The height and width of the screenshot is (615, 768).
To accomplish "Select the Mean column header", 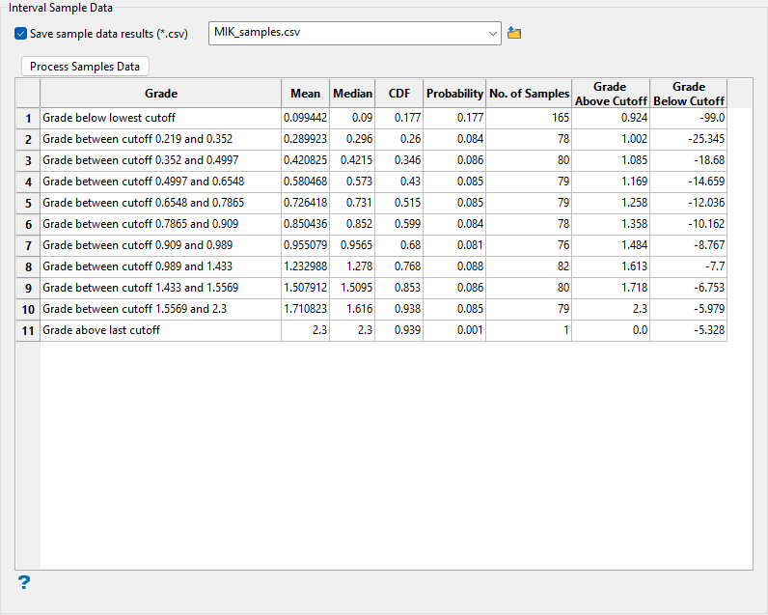I will (x=305, y=94).
